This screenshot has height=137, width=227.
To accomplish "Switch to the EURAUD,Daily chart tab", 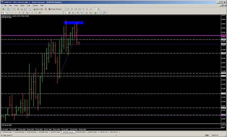I will (7, 132).
